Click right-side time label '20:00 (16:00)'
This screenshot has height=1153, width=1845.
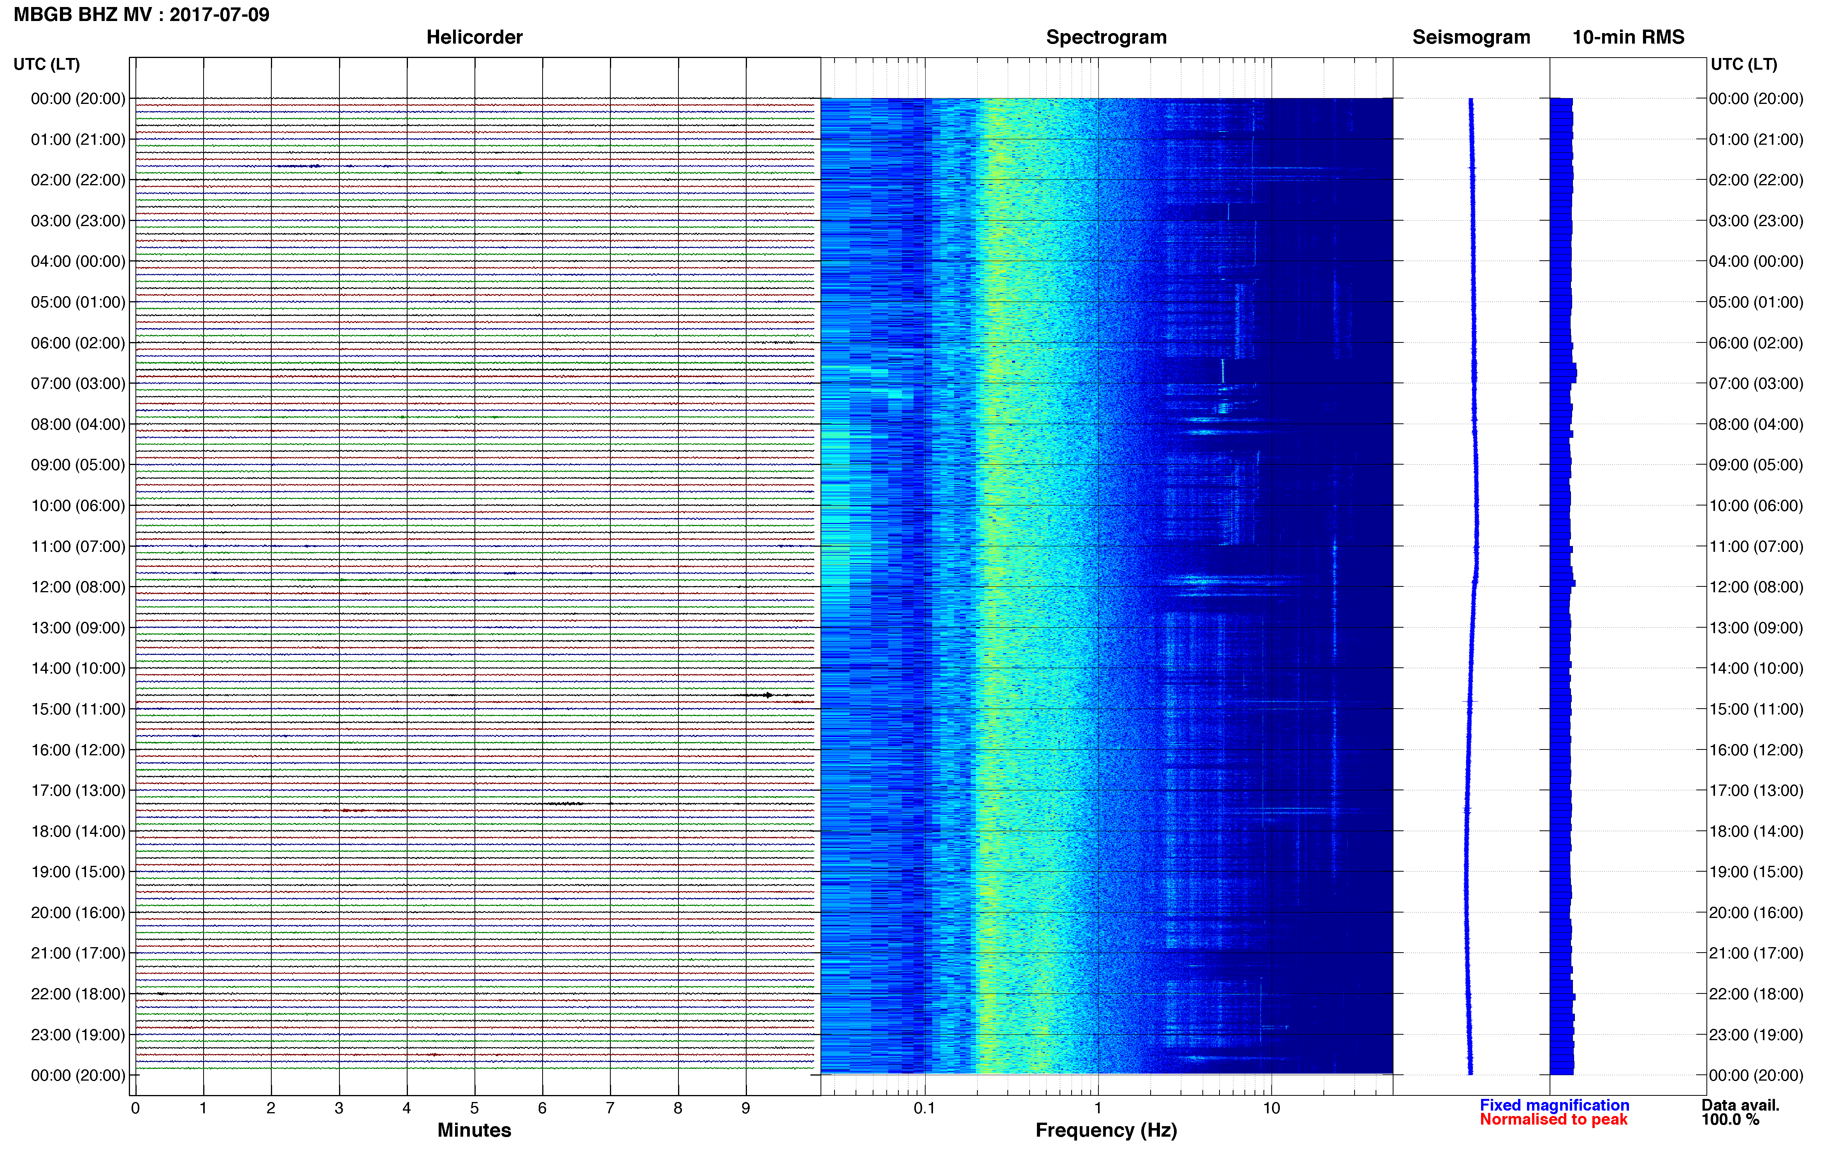coord(1756,913)
